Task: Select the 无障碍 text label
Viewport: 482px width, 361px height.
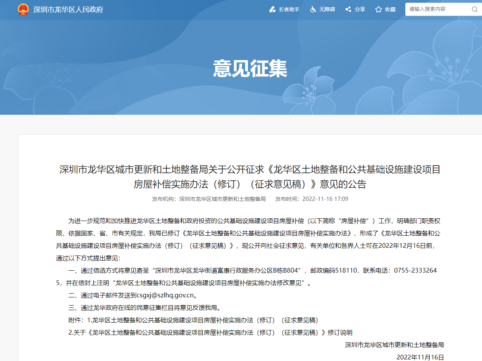Action: click(327, 9)
